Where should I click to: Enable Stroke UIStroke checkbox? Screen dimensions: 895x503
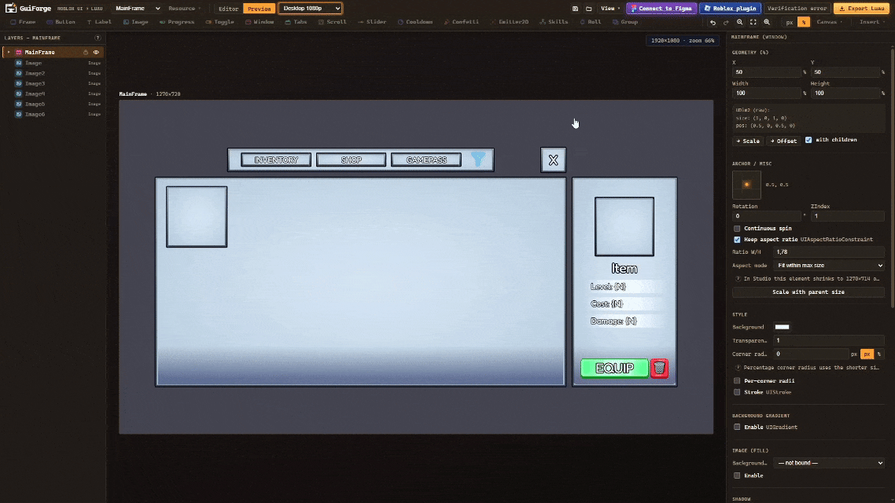(x=737, y=392)
